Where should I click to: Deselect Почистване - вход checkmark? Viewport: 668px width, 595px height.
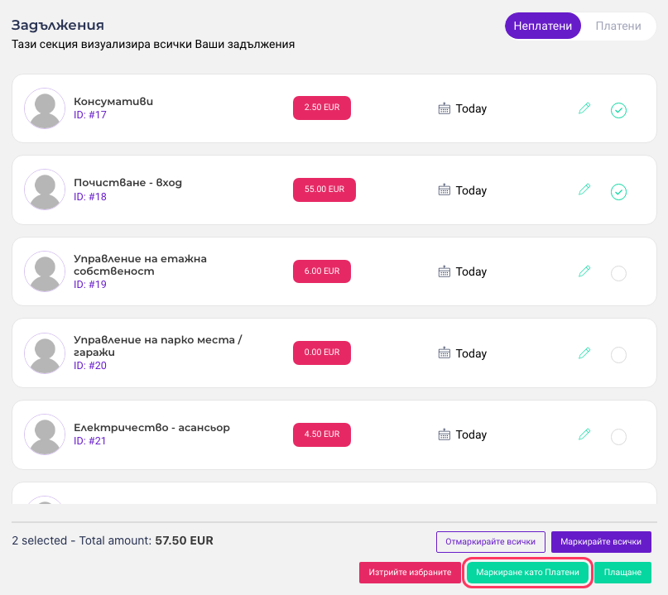coord(618,192)
